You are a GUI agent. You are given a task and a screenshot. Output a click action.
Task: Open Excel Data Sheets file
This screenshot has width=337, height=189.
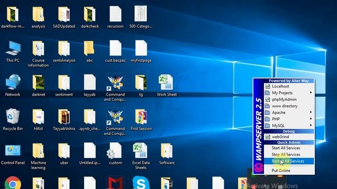140,151
